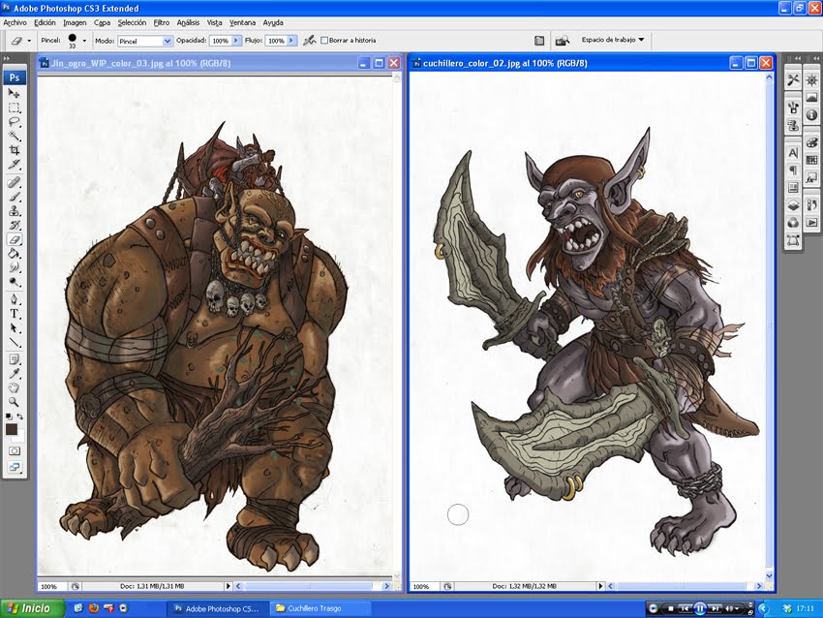Click the foreground color swatch
Screen dimensions: 823x618
tap(11, 429)
